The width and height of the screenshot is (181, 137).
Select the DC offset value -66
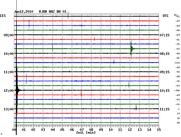tap(178, 30)
